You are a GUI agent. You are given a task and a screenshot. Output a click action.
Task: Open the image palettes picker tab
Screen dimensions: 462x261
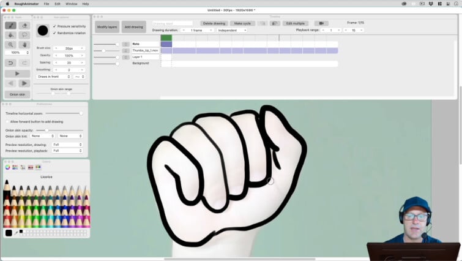coord(31,167)
